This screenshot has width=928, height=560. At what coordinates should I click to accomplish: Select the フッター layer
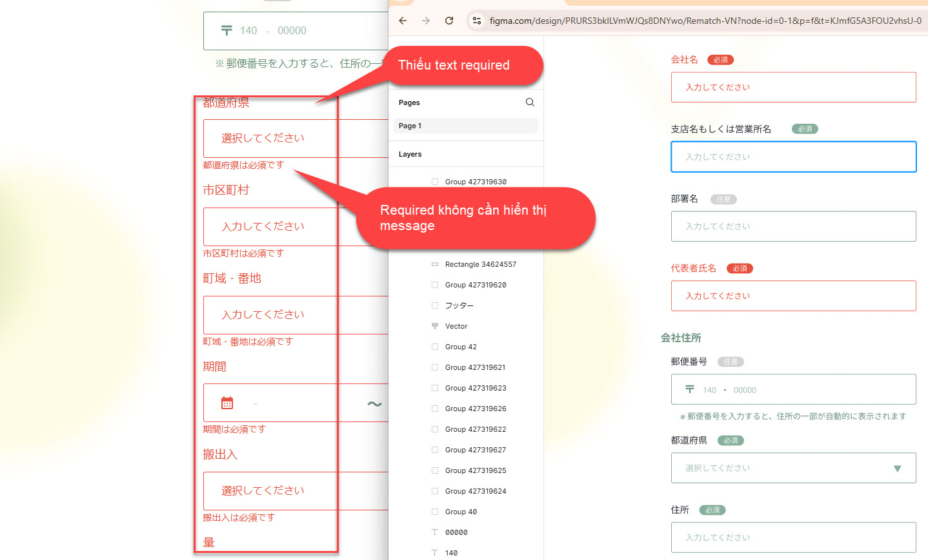coord(459,305)
